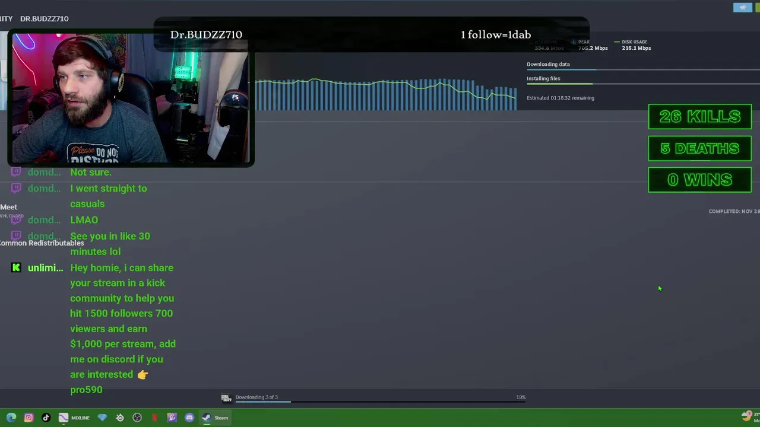Image resolution: width=760 pixels, height=427 pixels.
Task: Click the unlimi... username in chat
Action: 45,268
